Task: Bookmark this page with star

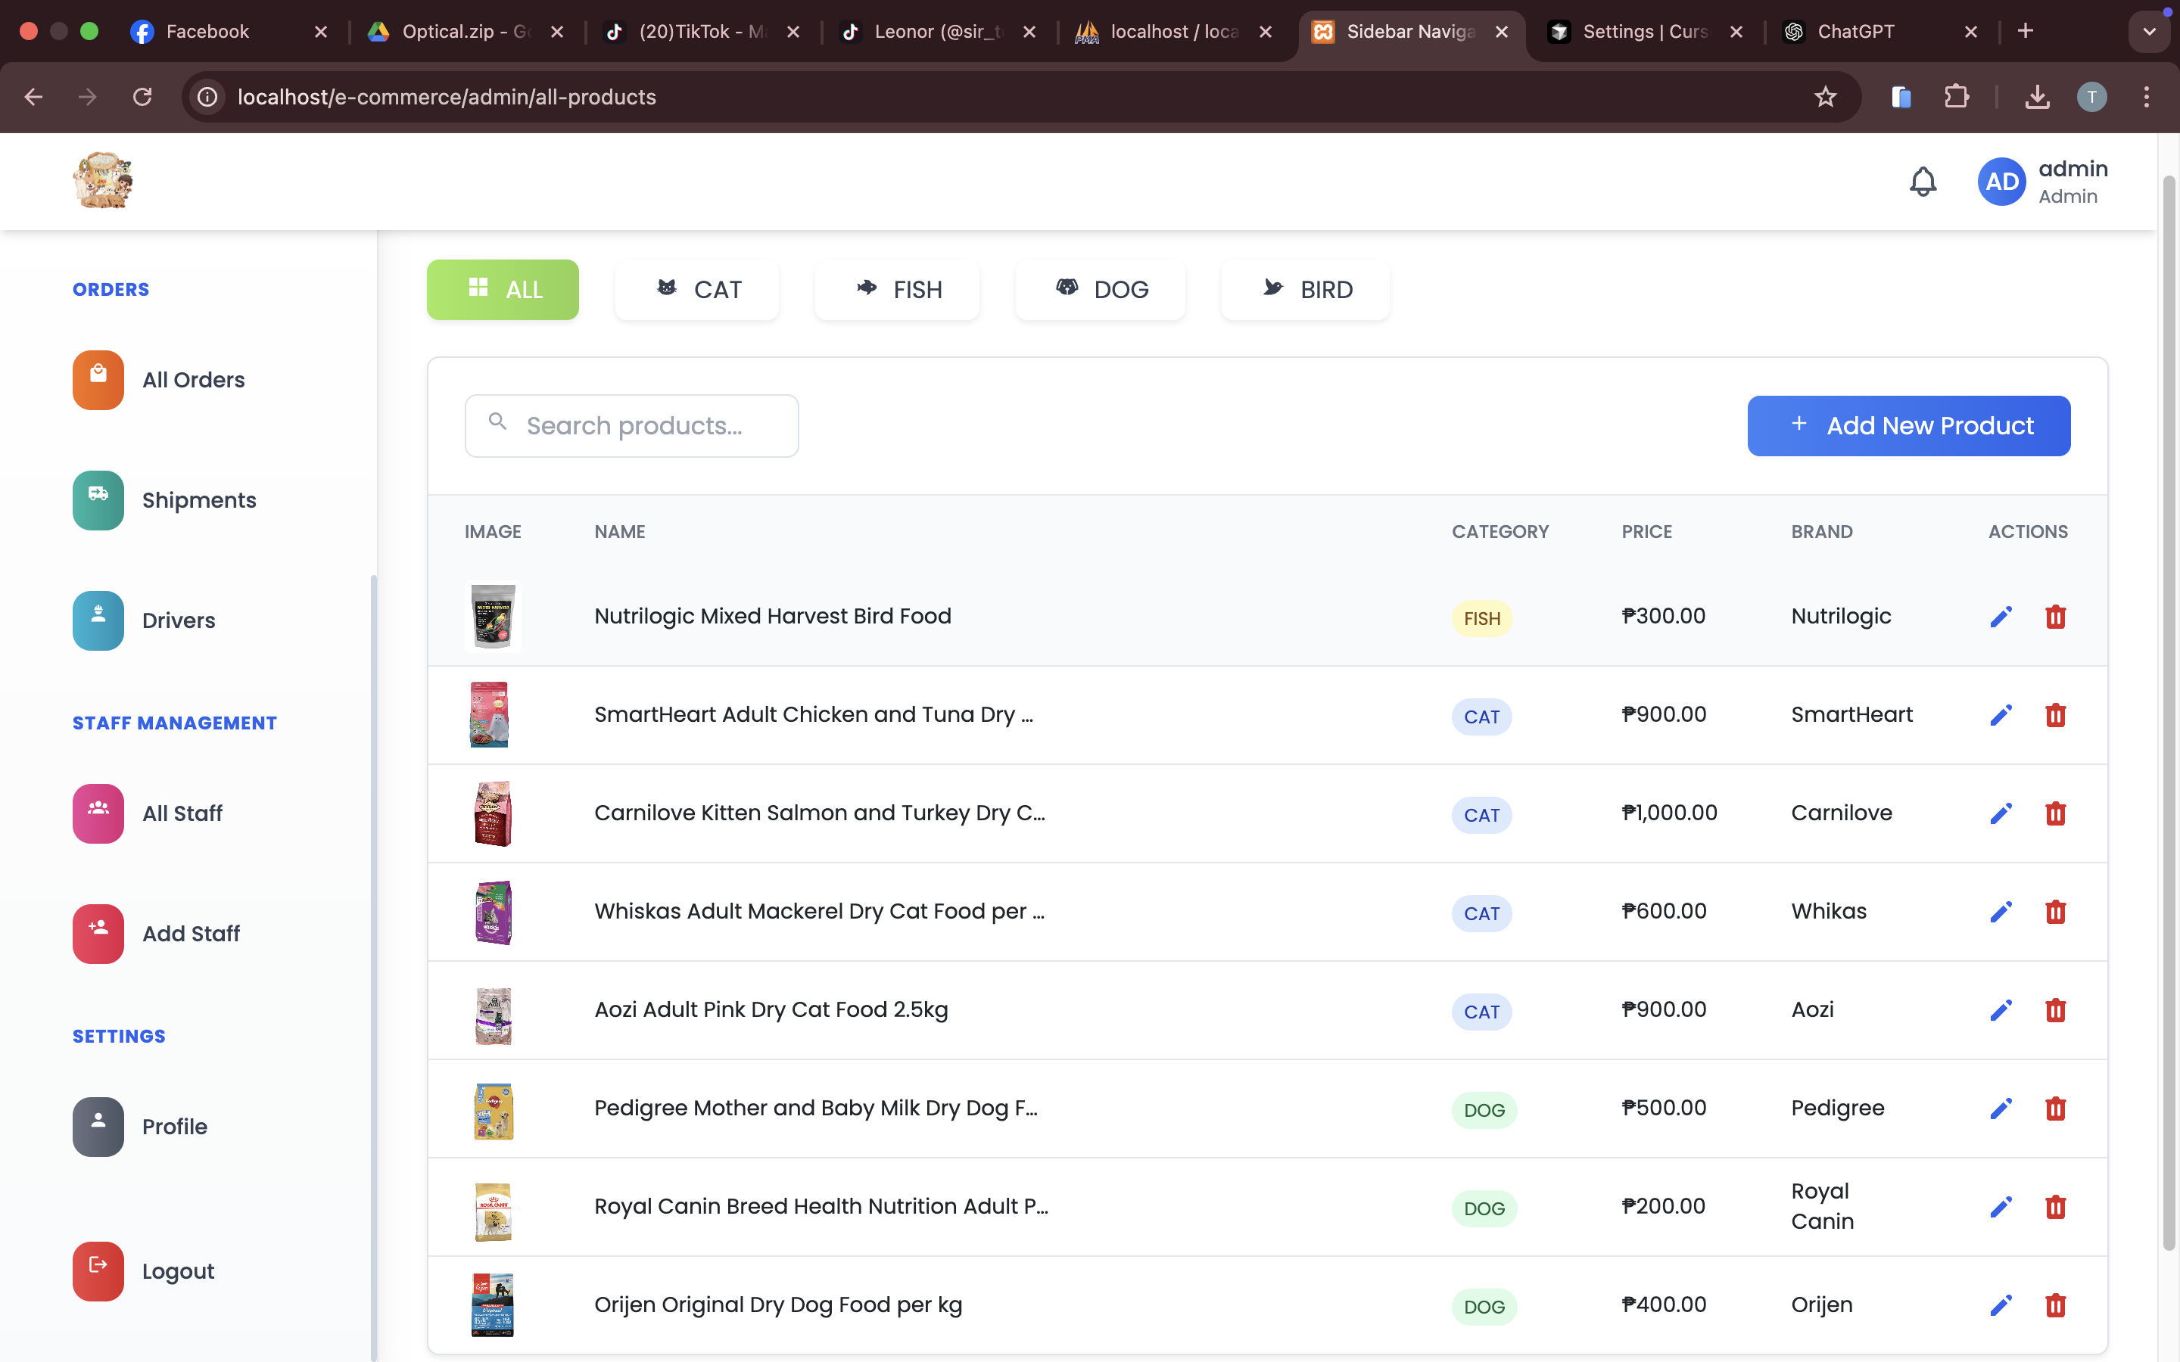Action: (x=1825, y=96)
